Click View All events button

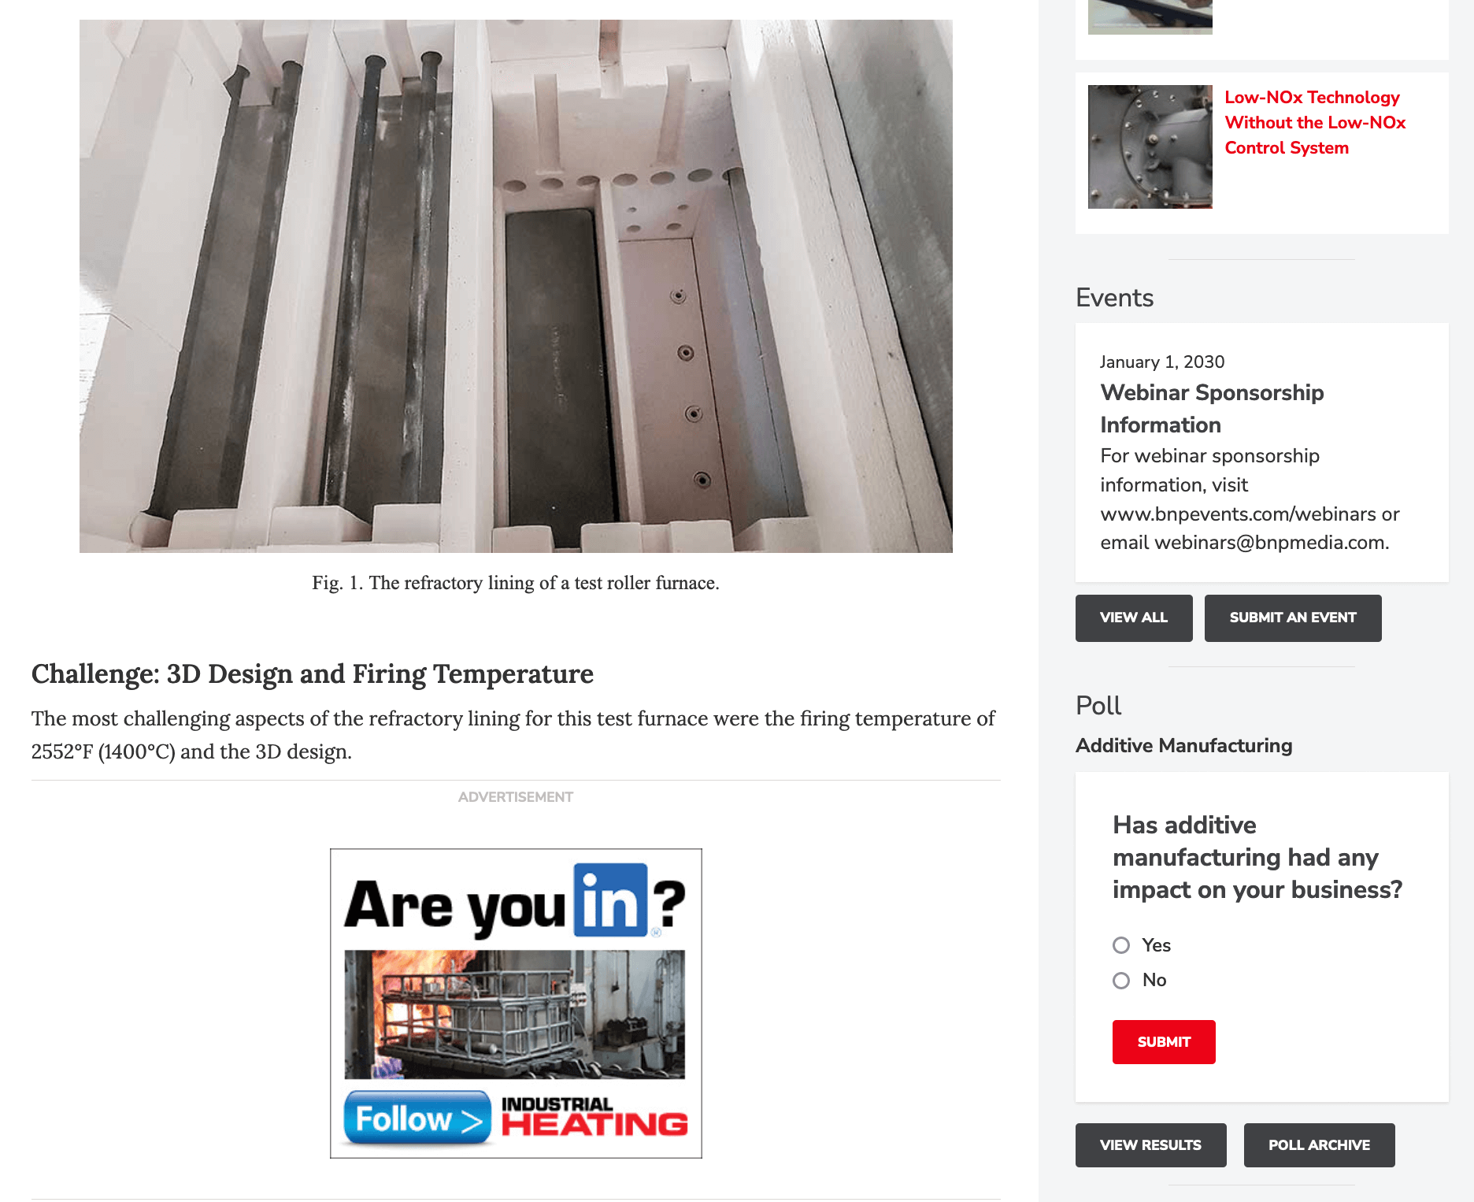tap(1134, 618)
